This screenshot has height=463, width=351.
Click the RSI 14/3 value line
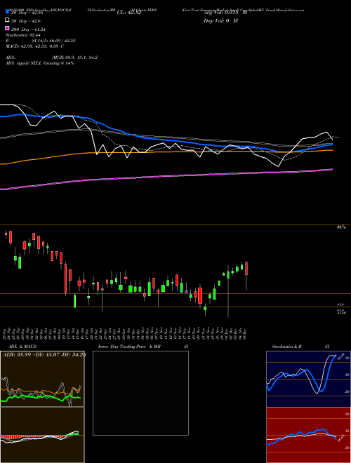[41, 41]
